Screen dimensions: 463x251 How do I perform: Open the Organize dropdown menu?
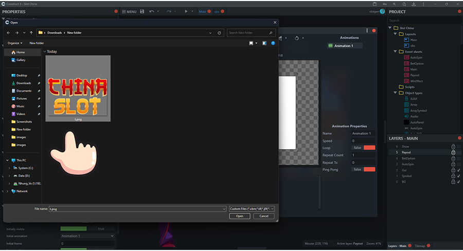click(15, 43)
